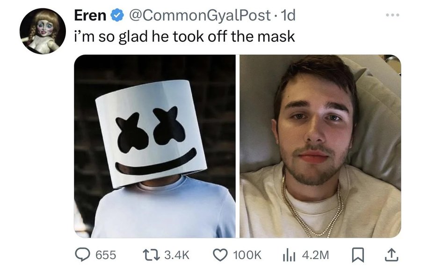
Task: Click the tweet text about the mask
Action: point(185,36)
